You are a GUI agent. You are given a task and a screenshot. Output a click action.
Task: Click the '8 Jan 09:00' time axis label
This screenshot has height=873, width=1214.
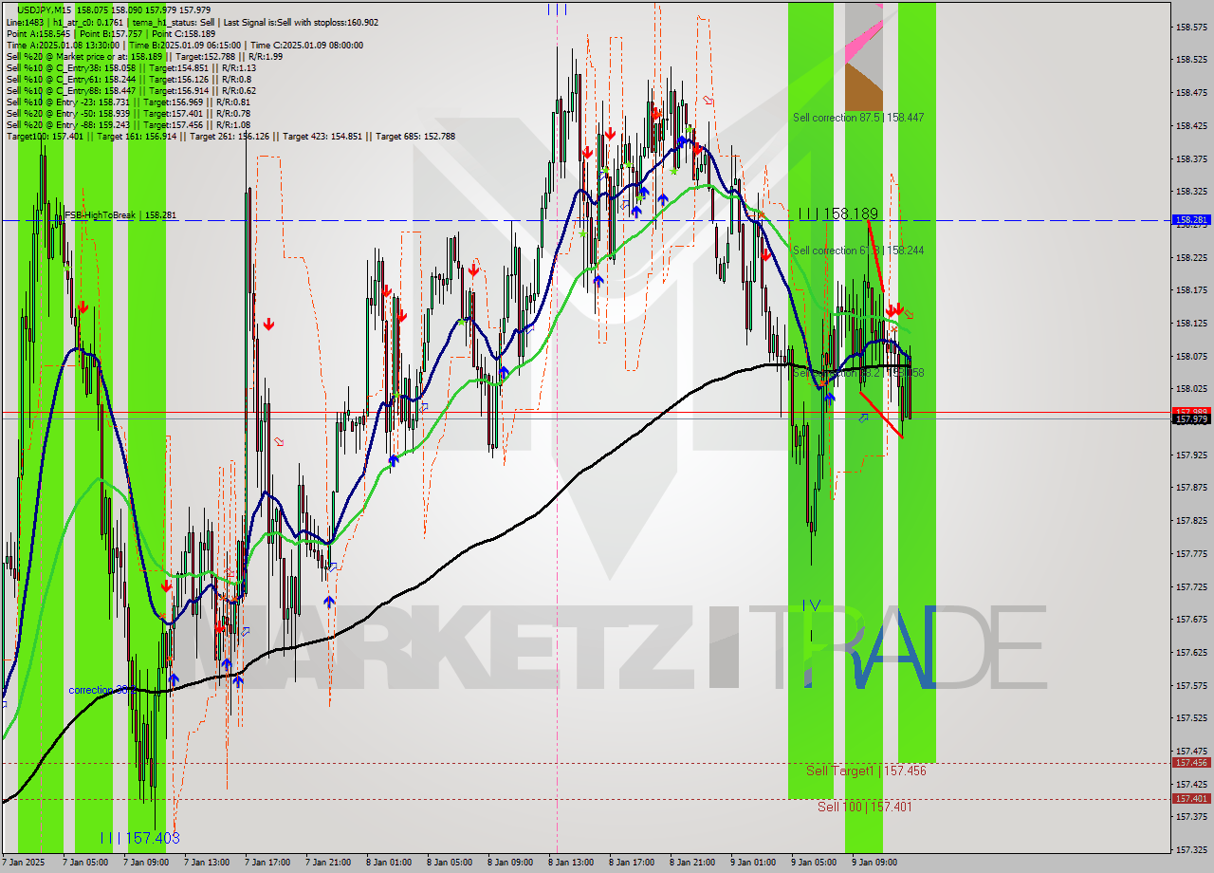510,863
